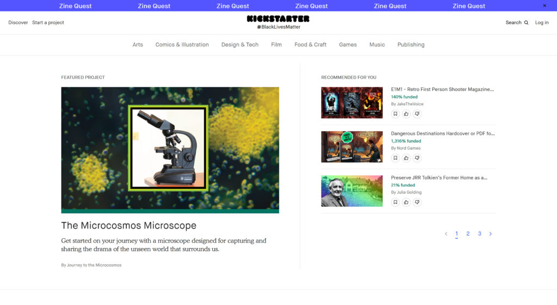Open the Discover link
Image resolution: width=557 pixels, height=305 pixels.
coord(18,22)
